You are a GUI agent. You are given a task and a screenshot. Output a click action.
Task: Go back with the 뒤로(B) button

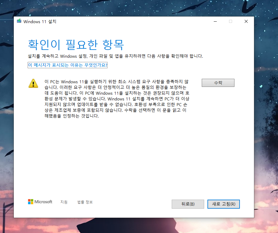(x=188, y=204)
